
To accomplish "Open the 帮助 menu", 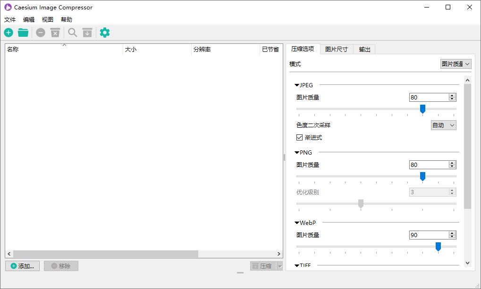I will 66,20.
